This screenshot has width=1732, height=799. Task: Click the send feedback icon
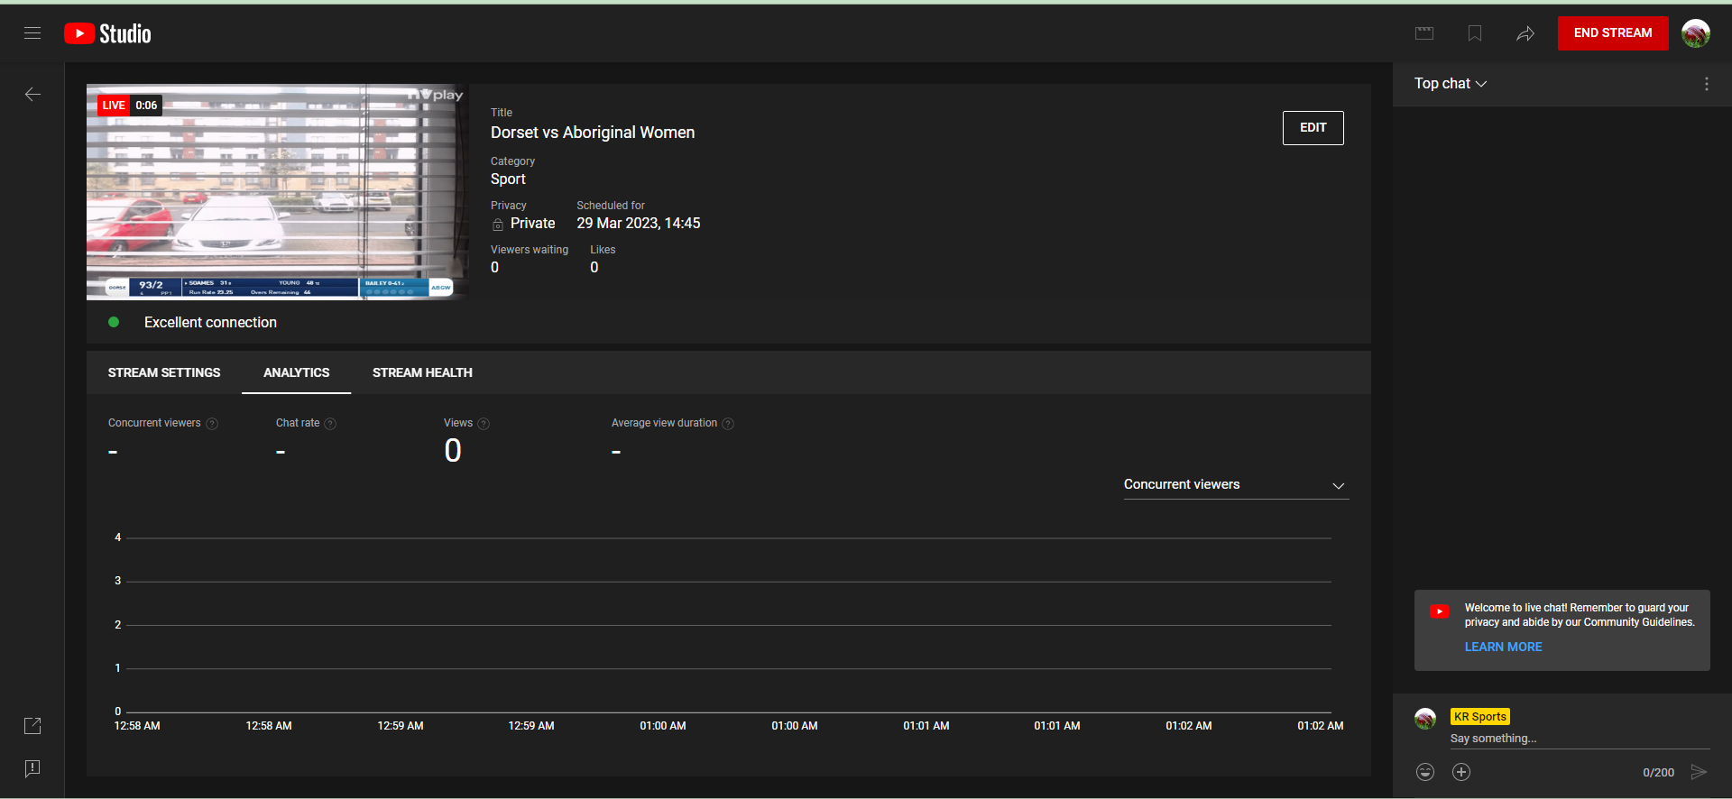coord(32,768)
